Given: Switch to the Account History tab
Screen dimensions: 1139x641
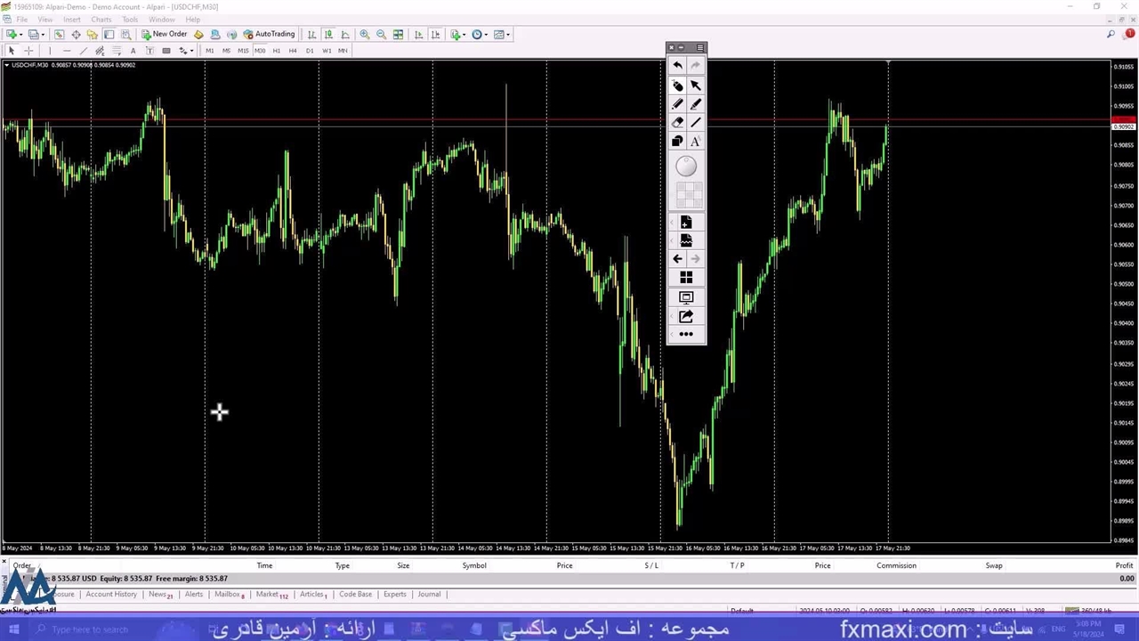Looking at the screenshot, I should point(111,595).
